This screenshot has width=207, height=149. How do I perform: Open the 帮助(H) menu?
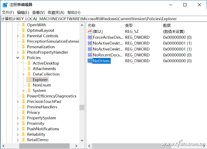click(74, 13)
